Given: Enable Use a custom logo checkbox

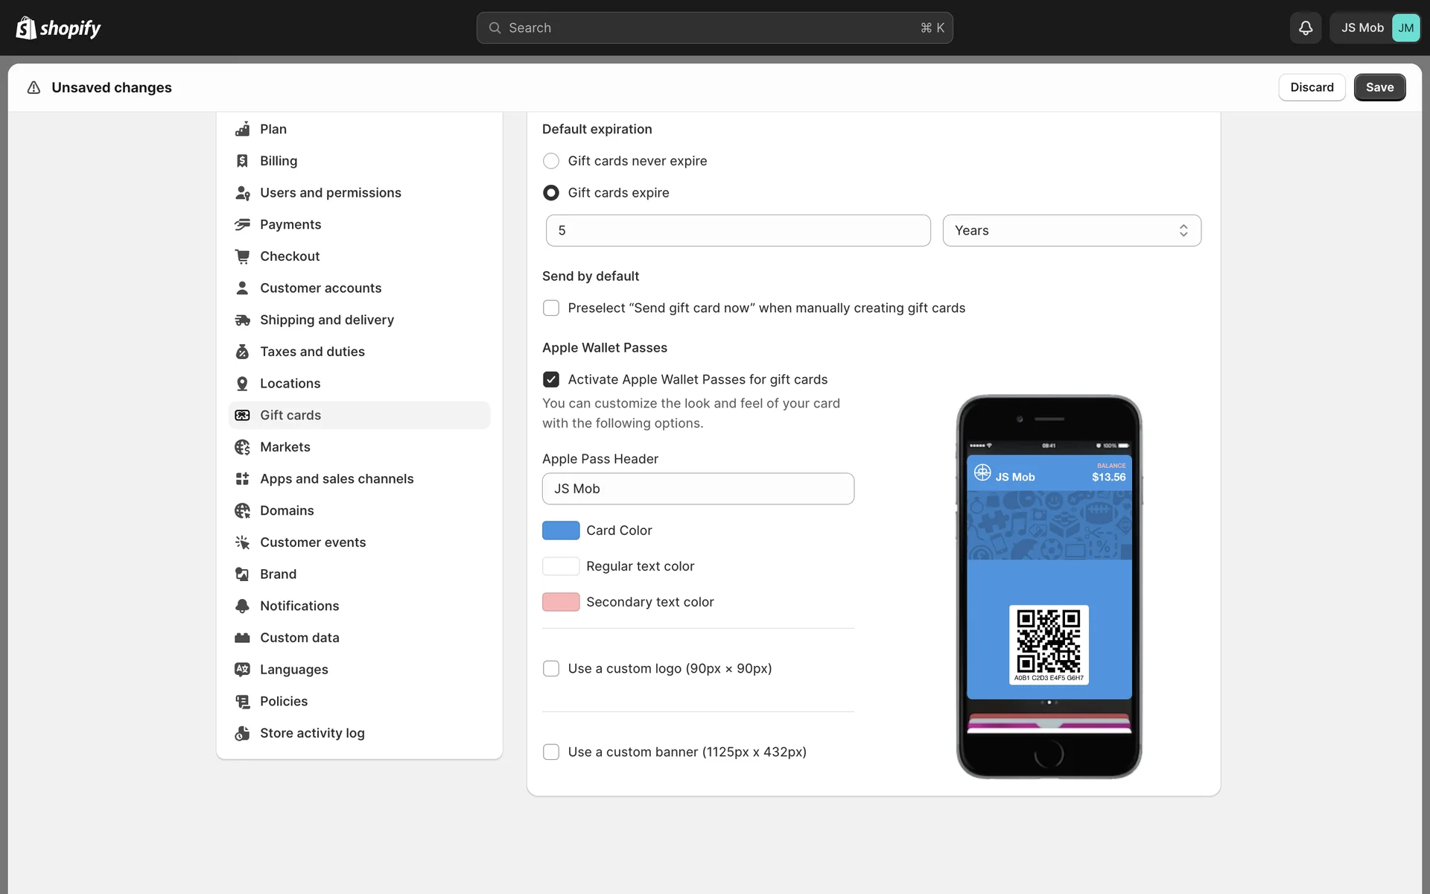Looking at the screenshot, I should 551,668.
